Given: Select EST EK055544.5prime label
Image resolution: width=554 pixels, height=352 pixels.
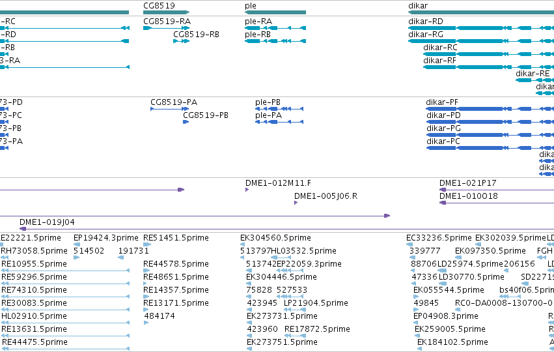Looking at the screenshot, I should click(449, 291).
